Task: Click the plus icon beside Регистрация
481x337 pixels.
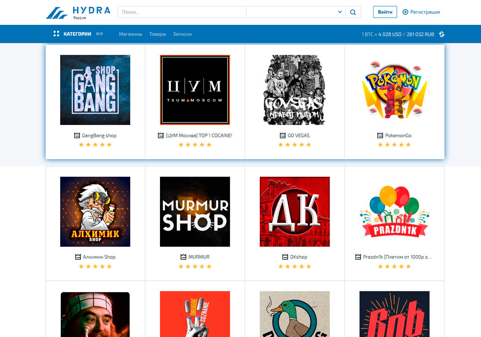Action: (x=405, y=12)
